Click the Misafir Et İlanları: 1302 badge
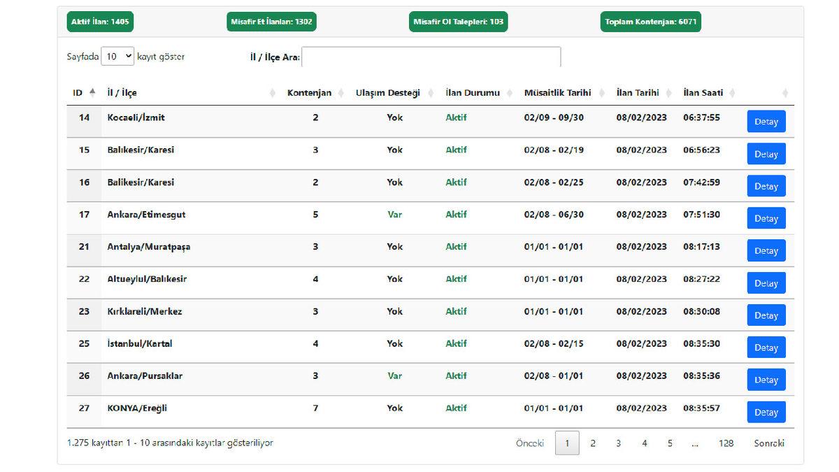This screenshot has width=839, height=472. click(x=272, y=22)
